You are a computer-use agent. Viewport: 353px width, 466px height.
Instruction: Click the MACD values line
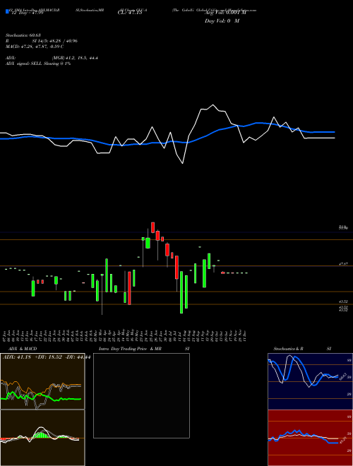35,47
